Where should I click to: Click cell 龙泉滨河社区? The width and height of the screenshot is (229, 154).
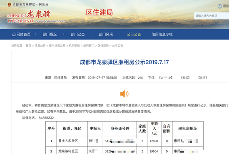click(68, 151)
